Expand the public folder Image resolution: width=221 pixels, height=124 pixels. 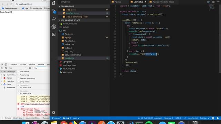(x=66, y=27)
